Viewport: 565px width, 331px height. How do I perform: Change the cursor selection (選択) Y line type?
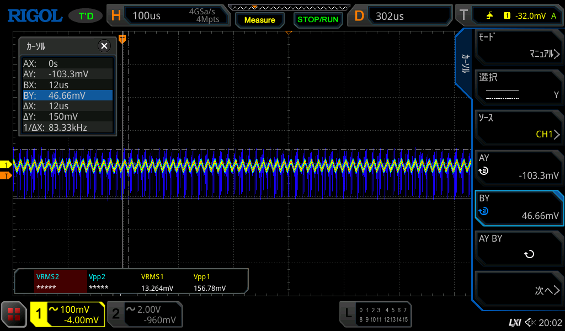[x=519, y=87]
